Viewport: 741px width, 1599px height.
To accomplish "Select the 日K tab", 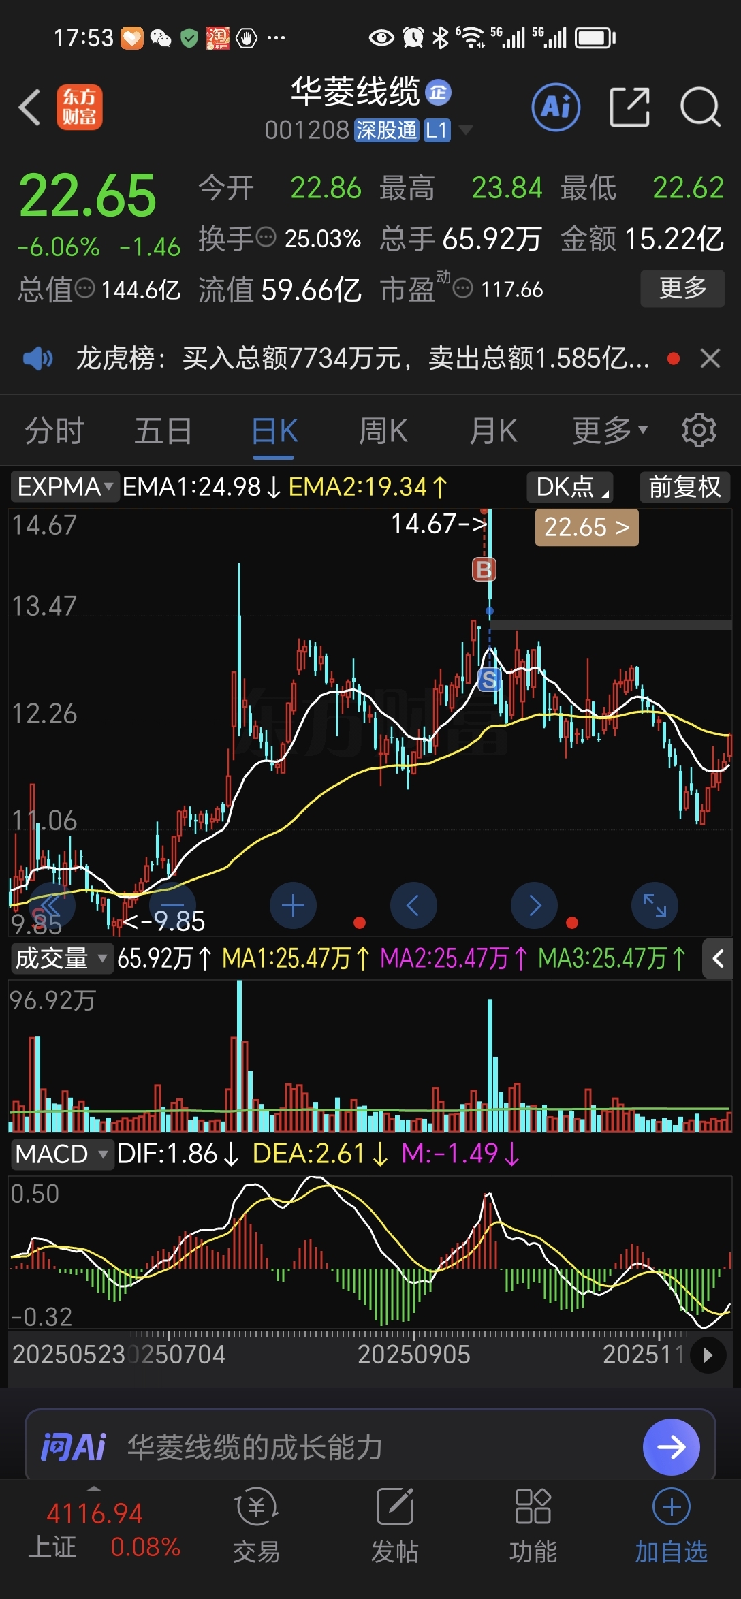I will pyautogui.click(x=274, y=430).
